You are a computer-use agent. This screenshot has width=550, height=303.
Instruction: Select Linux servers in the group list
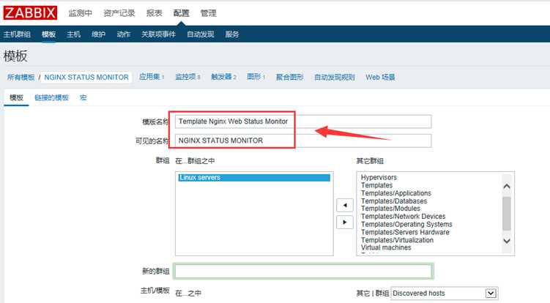[x=254, y=178]
